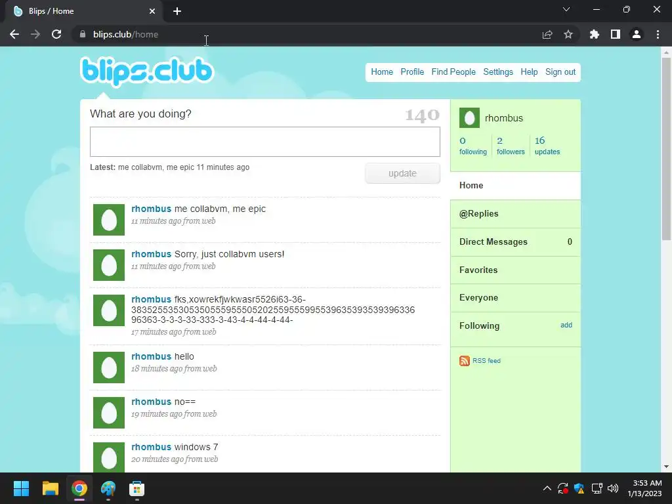The image size is (672, 504).
Task: Toggle the Chrome side panel icon
Action: point(616,34)
